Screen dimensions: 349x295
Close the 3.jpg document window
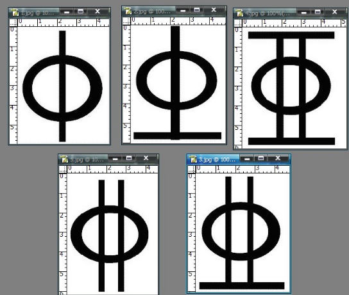click(278, 158)
